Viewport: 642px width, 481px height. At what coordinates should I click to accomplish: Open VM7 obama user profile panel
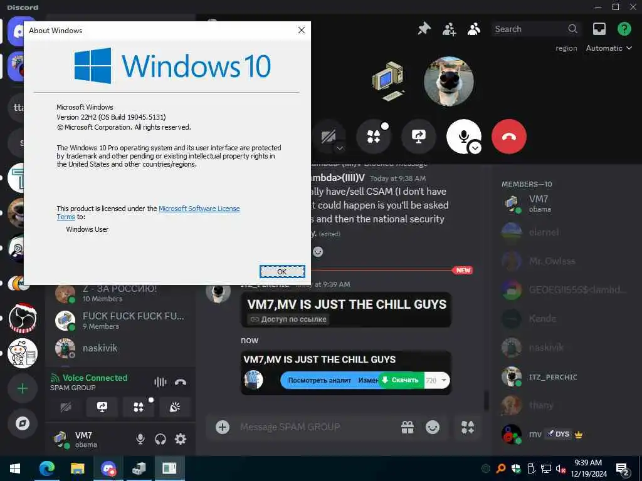point(89,439)
